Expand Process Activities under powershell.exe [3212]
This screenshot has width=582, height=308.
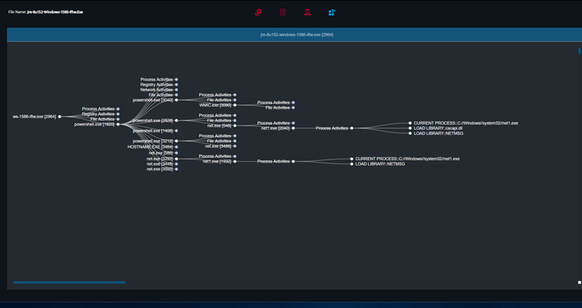tap(235, 136)
